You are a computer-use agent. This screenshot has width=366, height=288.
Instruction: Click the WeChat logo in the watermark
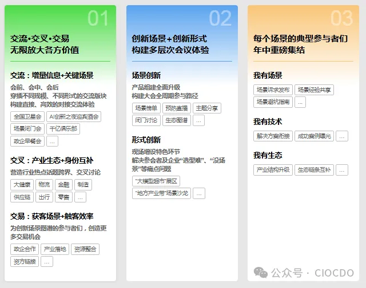click(x=261, y=273)
